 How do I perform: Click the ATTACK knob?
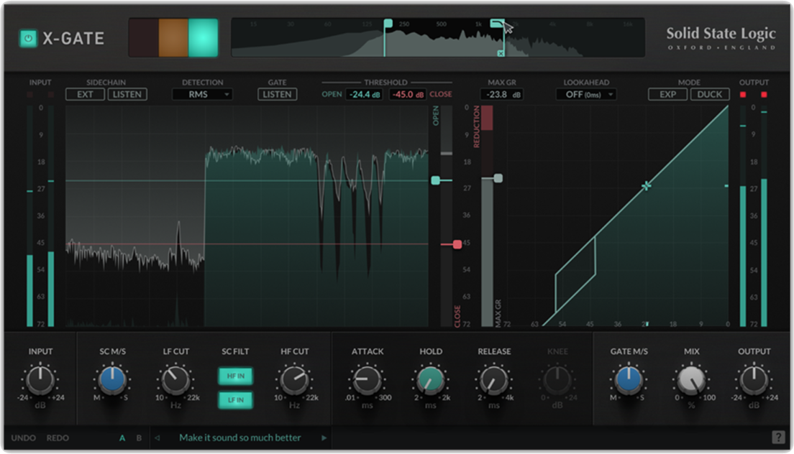[367, 379]
